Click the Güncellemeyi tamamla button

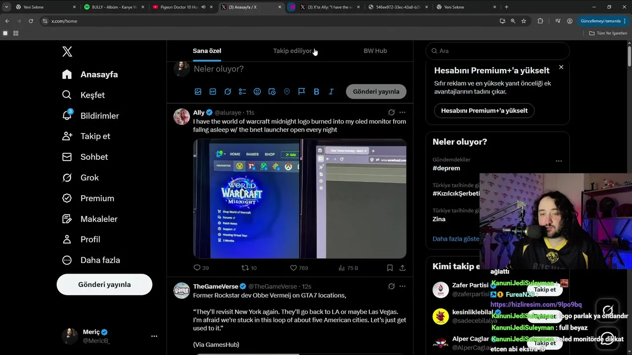tap(603, 21)
